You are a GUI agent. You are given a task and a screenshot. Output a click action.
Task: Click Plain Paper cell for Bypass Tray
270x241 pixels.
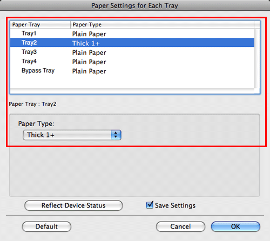click(x=89, y=71)
